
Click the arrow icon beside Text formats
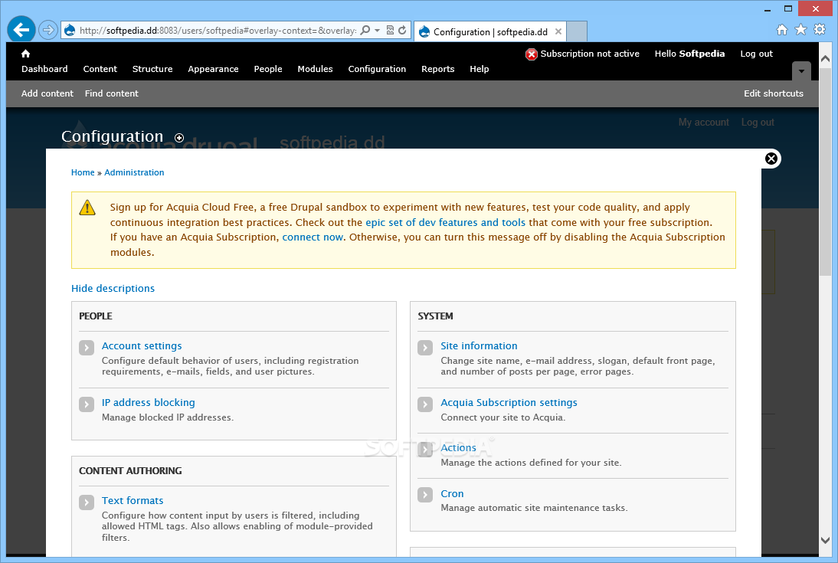click(87, 502)
